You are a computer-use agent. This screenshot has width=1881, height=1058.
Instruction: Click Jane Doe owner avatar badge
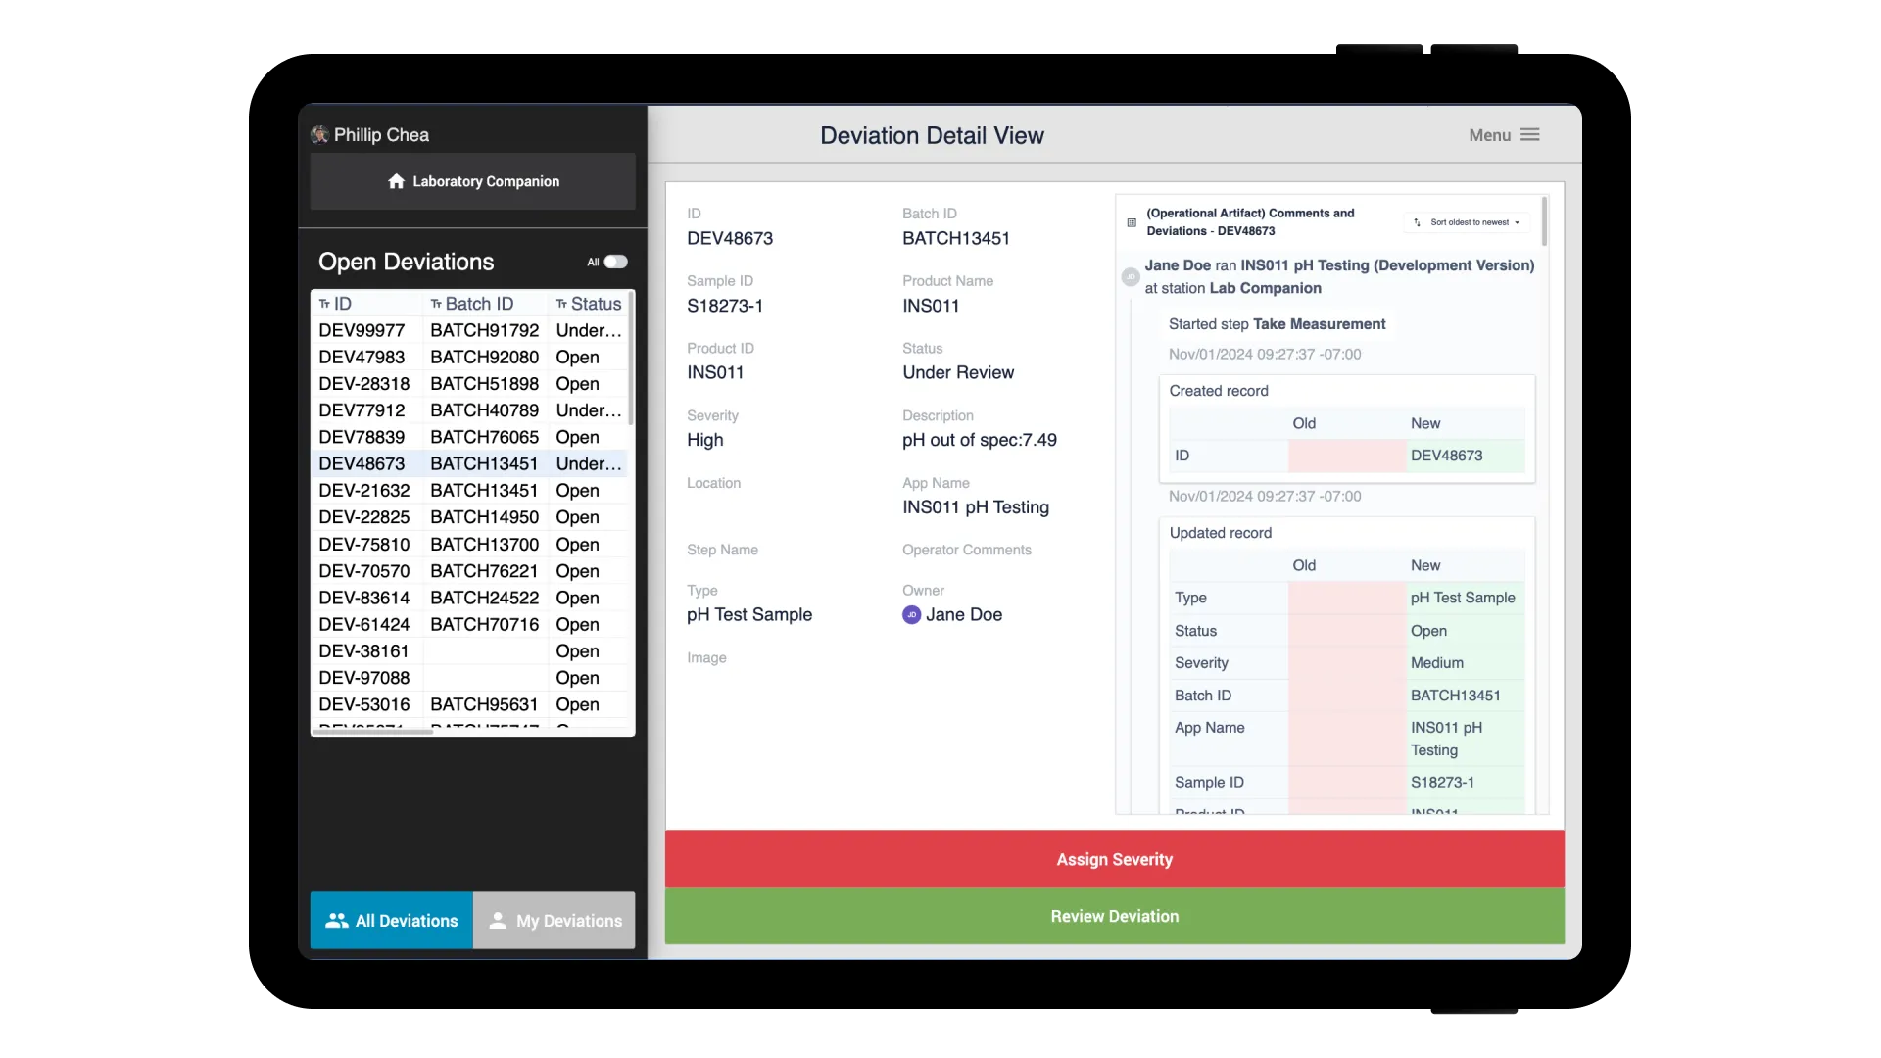point(911,615)
